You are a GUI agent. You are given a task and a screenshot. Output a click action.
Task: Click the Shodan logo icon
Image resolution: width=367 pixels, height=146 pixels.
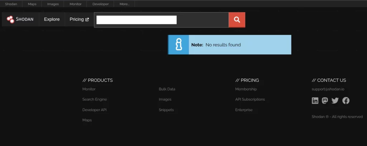coord(10,19)
